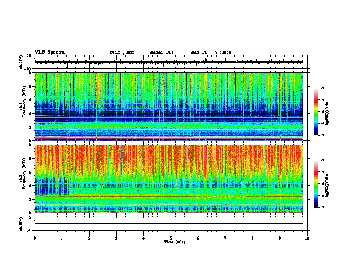
Task: Click time axis tick label "9"
Action: tap(280, 238)
